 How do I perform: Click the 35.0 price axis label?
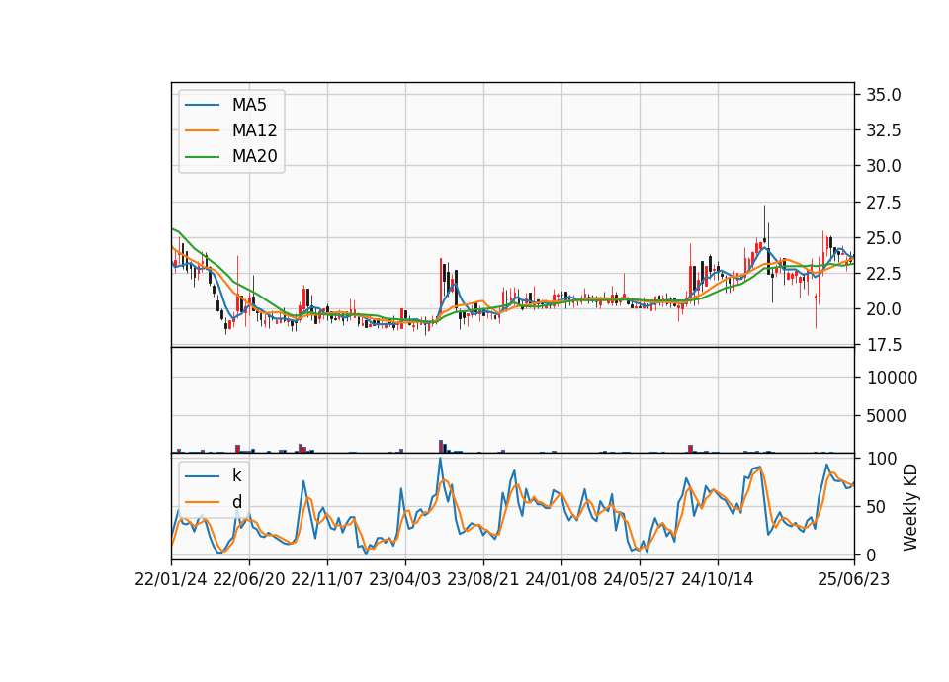point(884,95)
